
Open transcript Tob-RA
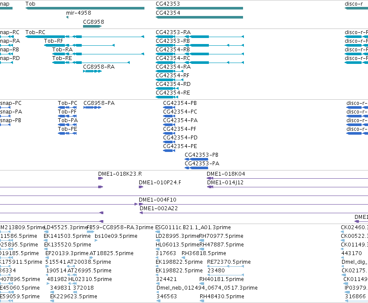pyautogui.click(x=62, y=50)
